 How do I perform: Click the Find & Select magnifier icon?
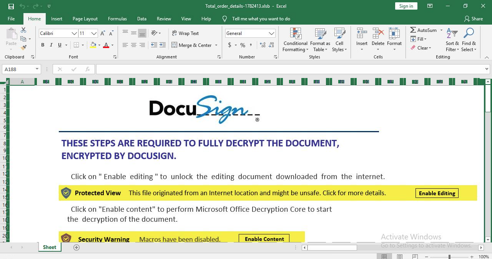click(x=469, y=33)
